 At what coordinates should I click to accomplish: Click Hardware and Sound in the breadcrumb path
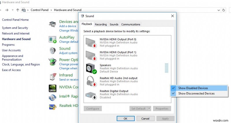pyautogui.click(x=68, y=10)
